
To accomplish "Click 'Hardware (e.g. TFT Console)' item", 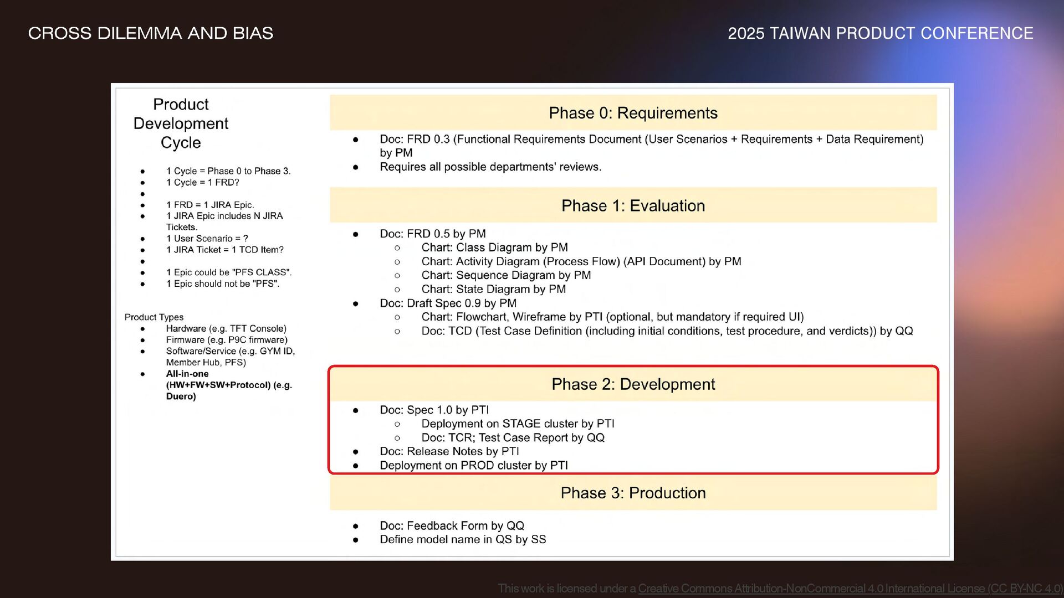I will click(x=226, y=328).
